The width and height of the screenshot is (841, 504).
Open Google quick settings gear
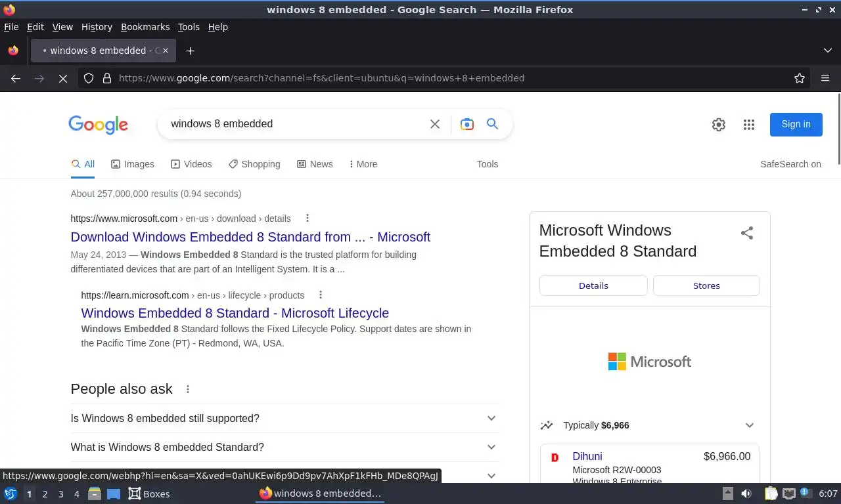tap(719, 125)
